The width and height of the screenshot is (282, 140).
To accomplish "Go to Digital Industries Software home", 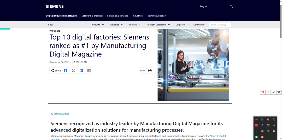I will pos(61,16).
